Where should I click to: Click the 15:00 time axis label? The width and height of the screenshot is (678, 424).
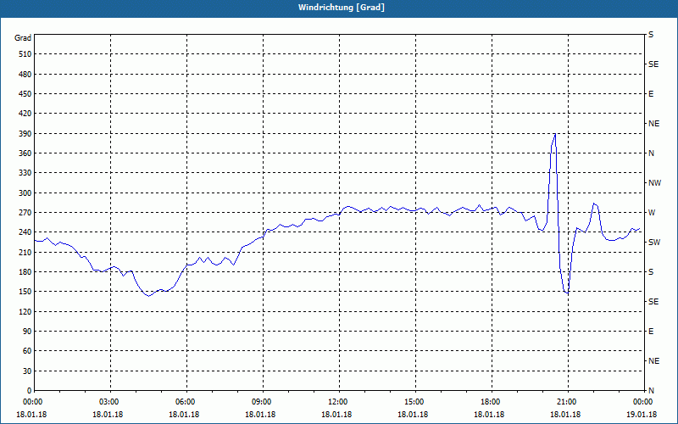point(415,402)
